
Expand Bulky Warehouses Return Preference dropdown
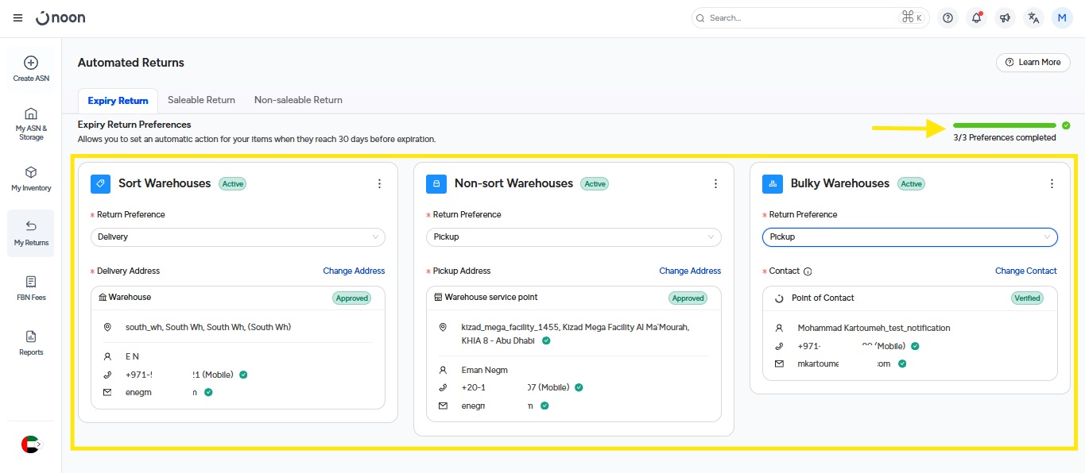point(909,236)
